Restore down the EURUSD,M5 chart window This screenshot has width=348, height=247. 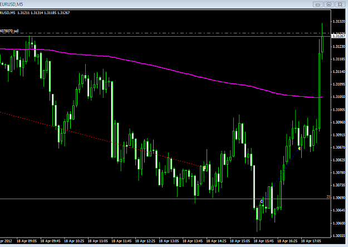click(x=329, y=4)
